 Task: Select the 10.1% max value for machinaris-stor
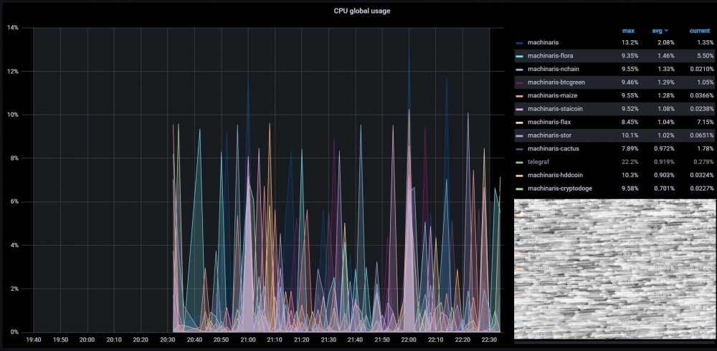click(x=631, y=135)
